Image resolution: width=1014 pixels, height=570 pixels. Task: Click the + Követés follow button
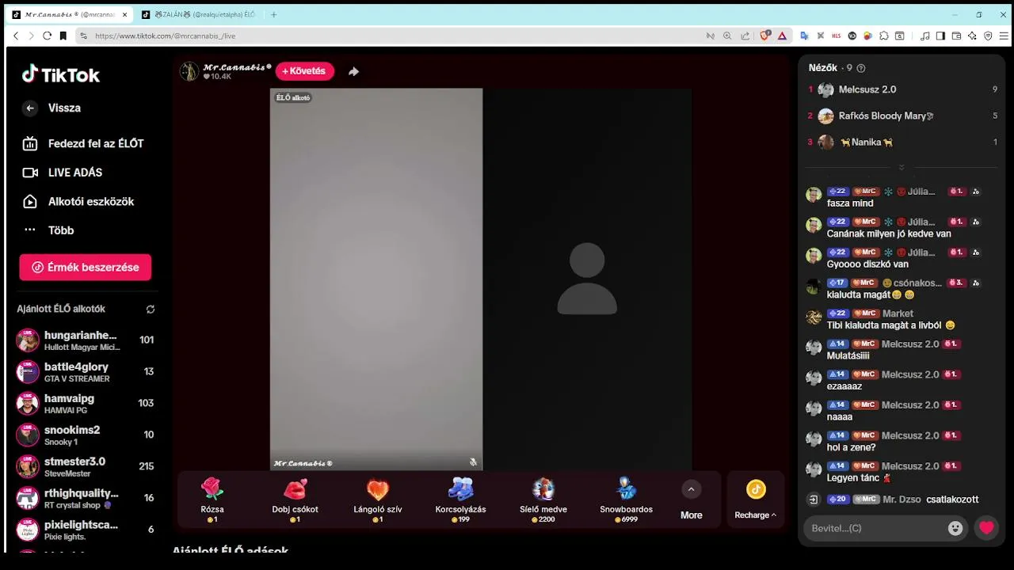pos(305,71)
